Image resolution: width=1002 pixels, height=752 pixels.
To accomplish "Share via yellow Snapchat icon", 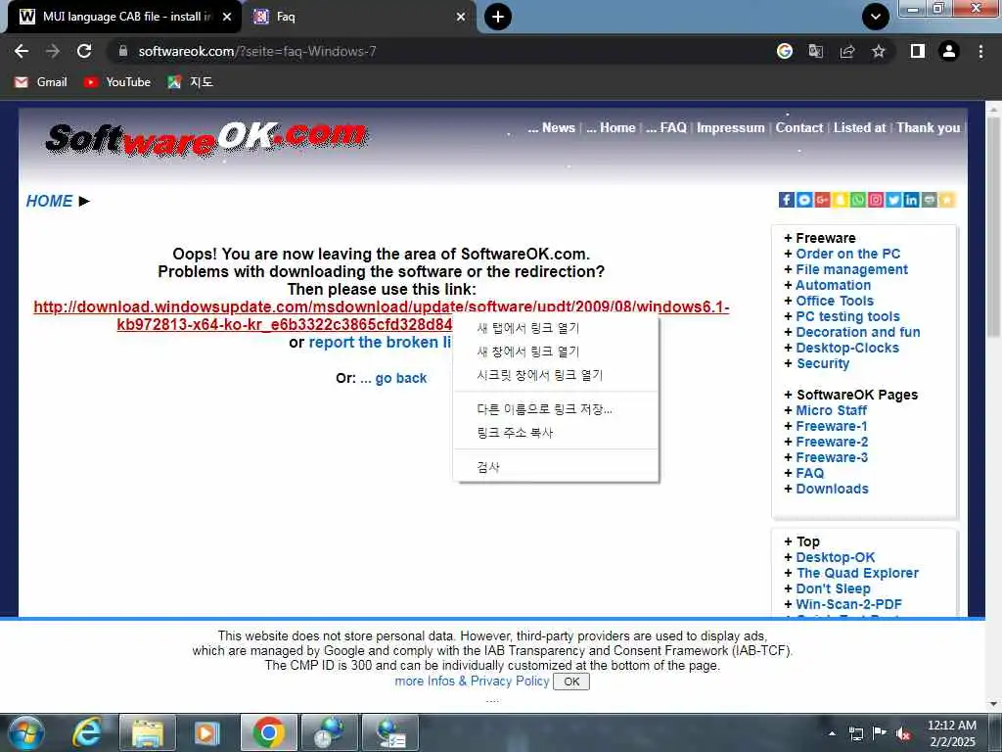I will pos(840,200).
